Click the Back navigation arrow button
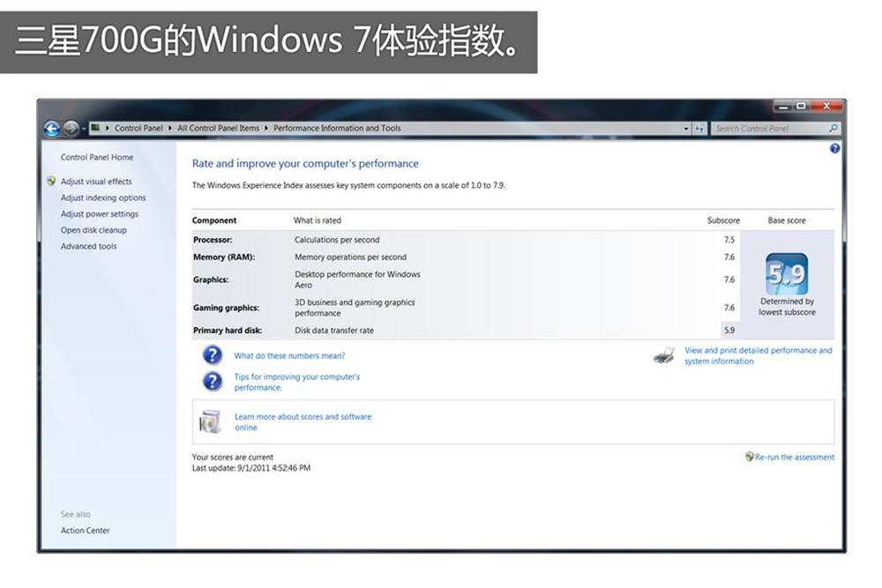This screenshot has height=588, width=882. pyautogui.click(x=51, y=128)
